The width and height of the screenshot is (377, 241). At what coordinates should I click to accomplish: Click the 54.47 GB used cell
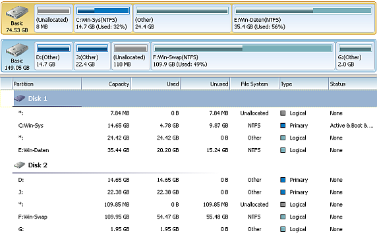point(168,217)
